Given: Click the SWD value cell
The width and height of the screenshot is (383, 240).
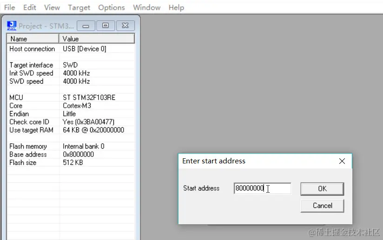Looking at the screenshot, I should point(70,65).
